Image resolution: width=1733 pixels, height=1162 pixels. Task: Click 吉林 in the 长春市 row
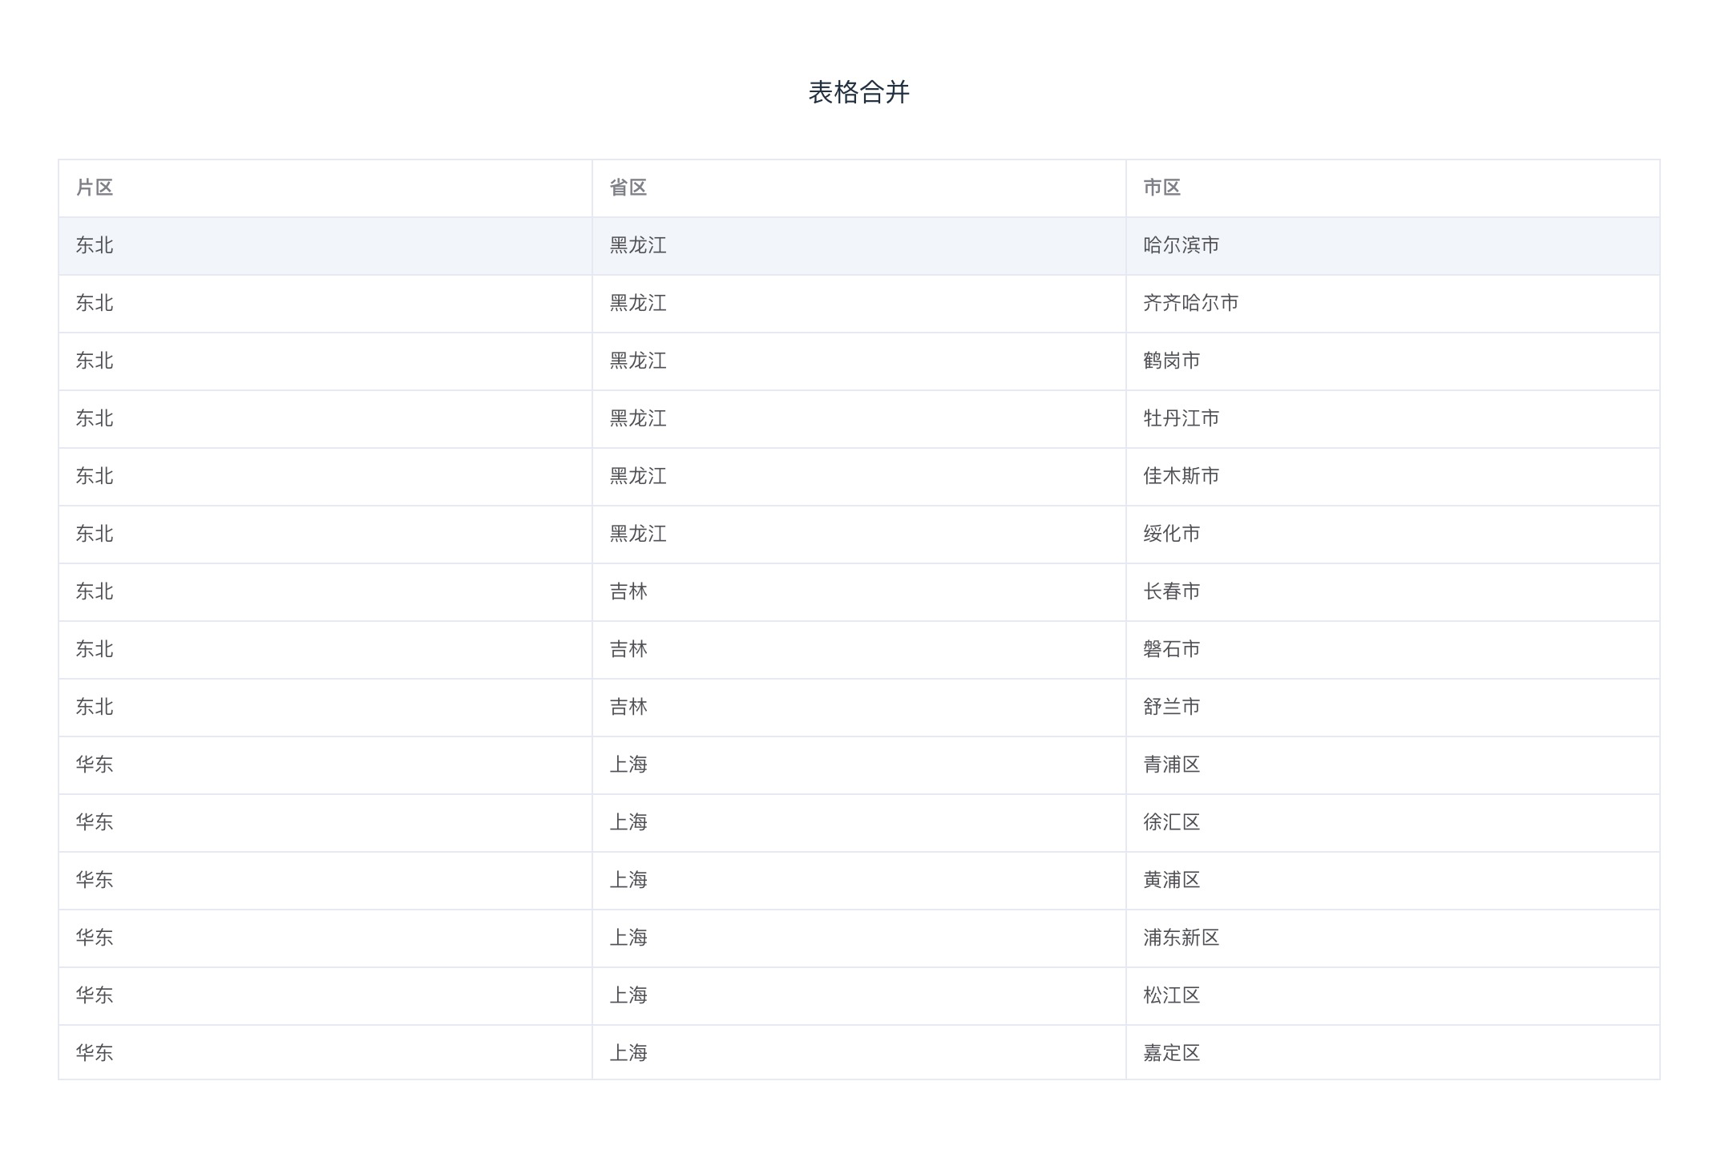pyautogui.click(x=628, y=591)
